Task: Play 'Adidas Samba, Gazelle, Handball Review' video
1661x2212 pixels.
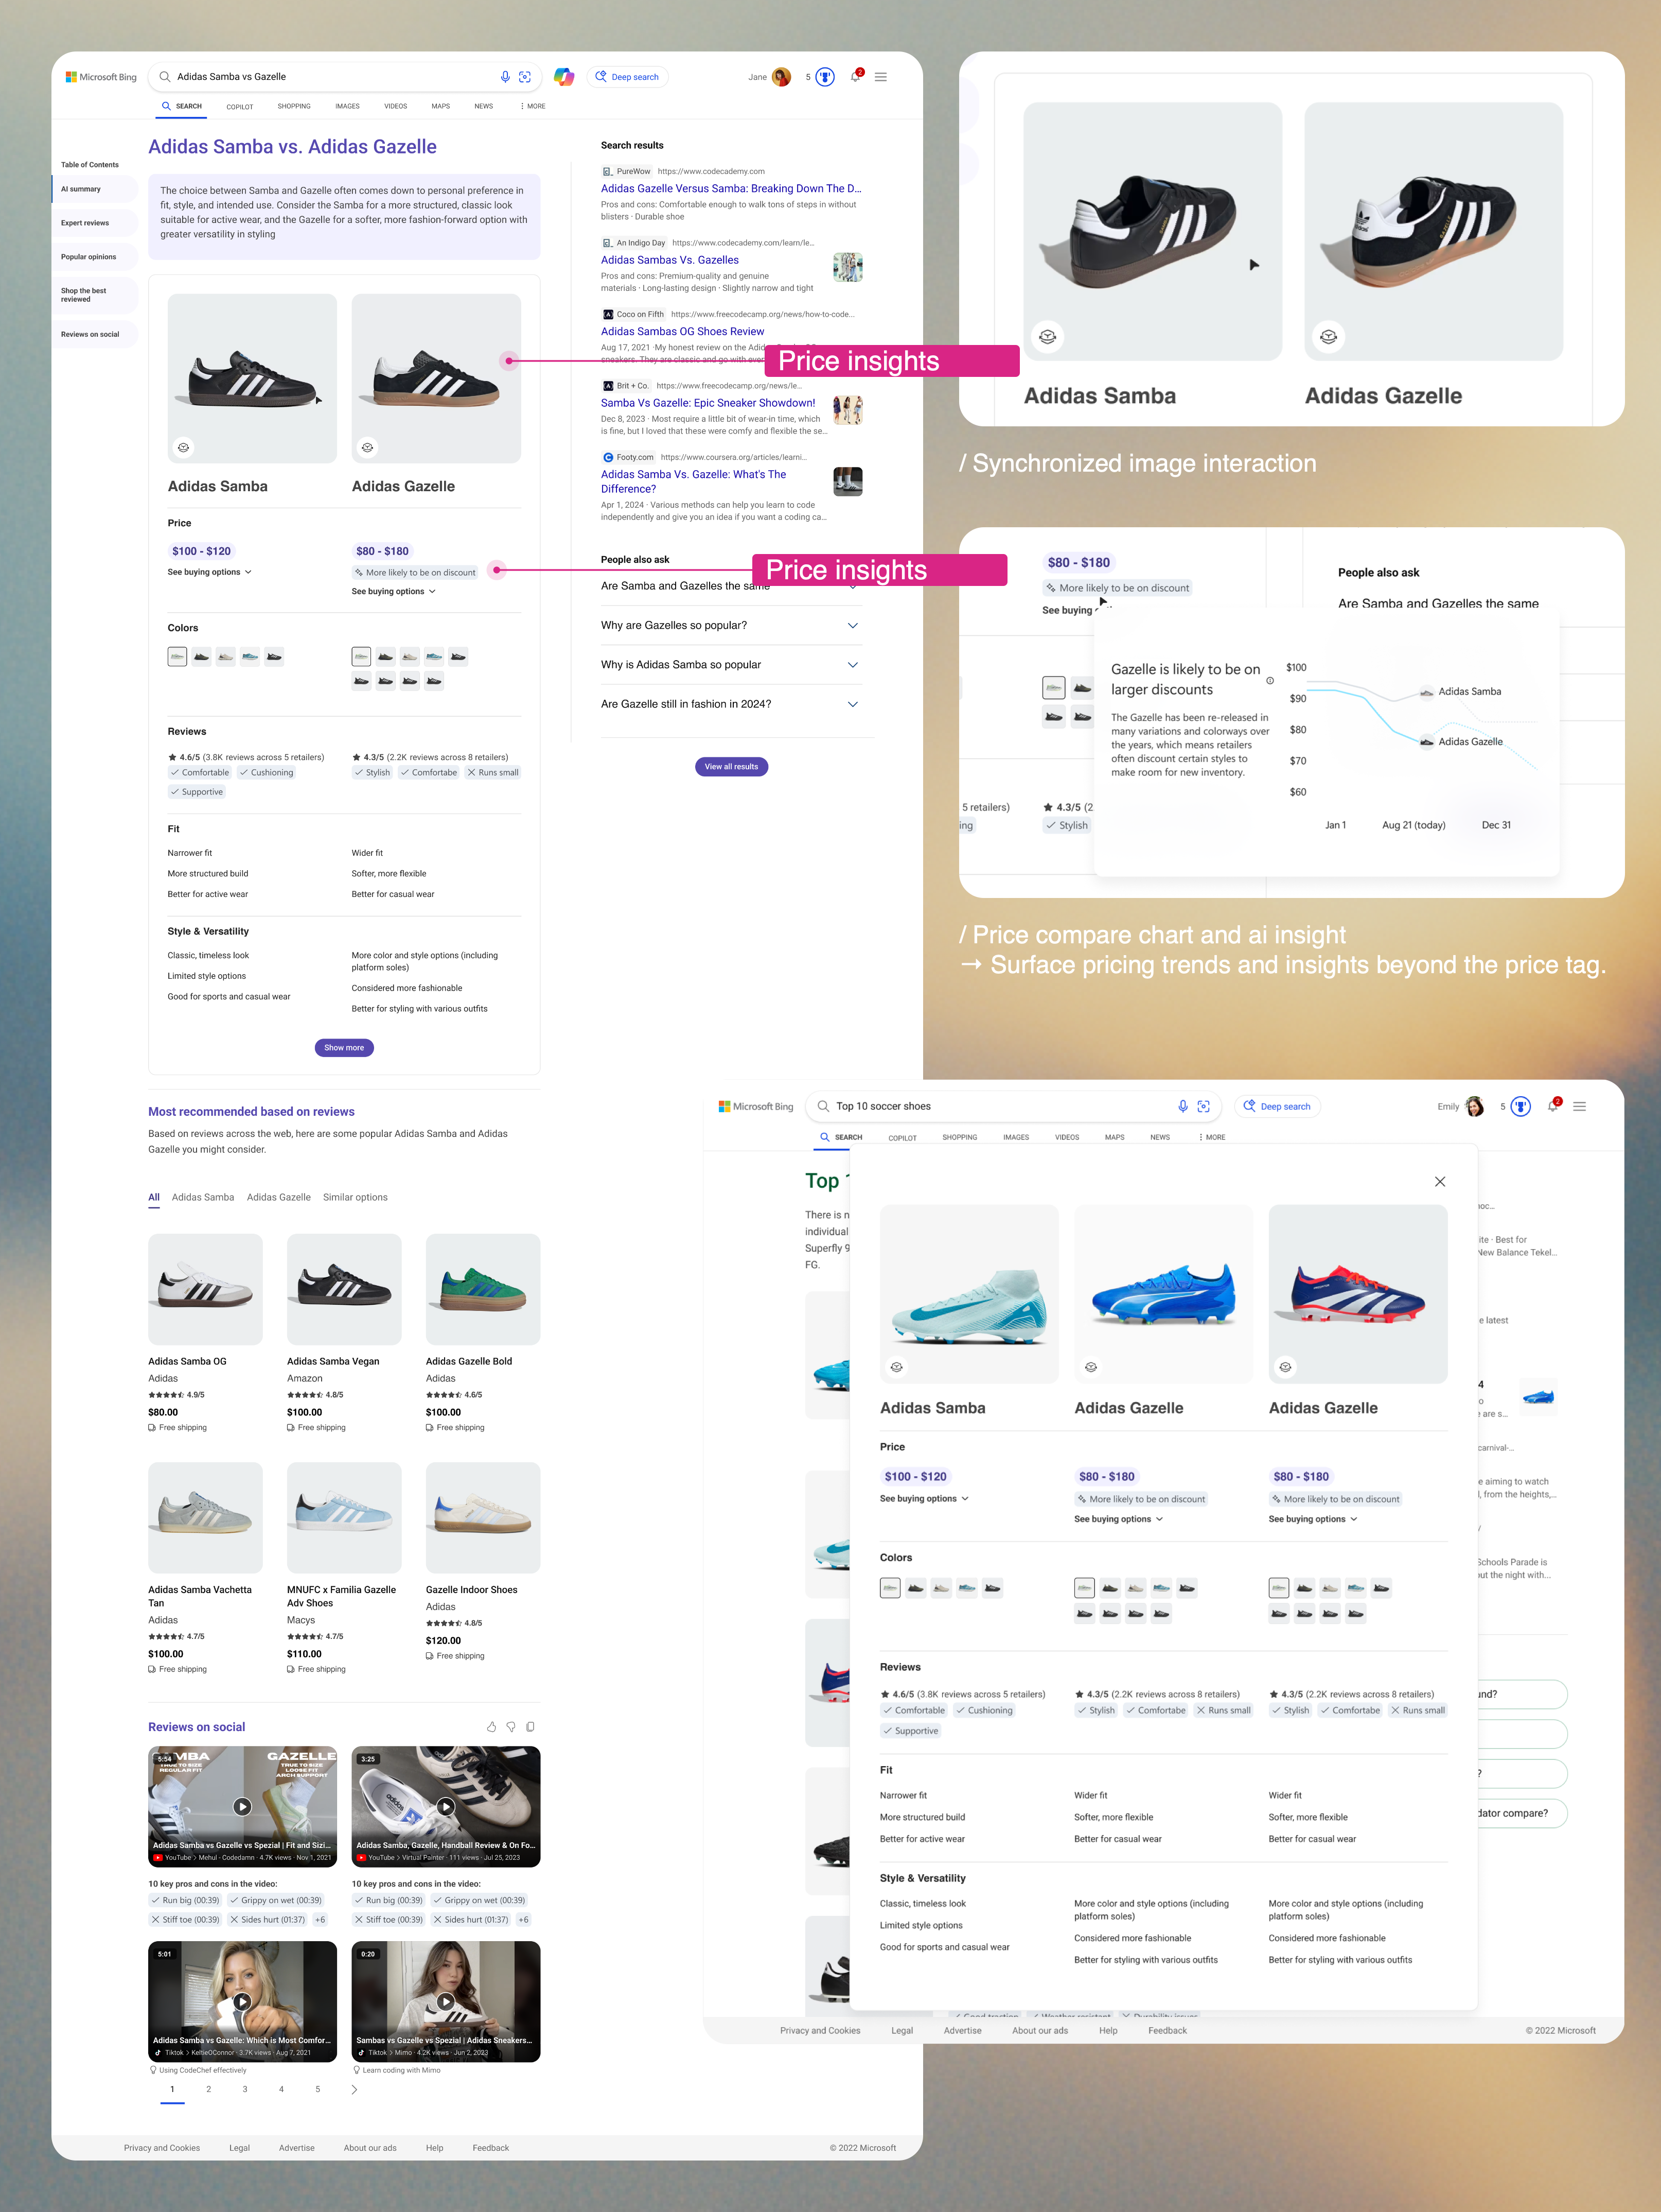Action: click(x=446, y=1806)
